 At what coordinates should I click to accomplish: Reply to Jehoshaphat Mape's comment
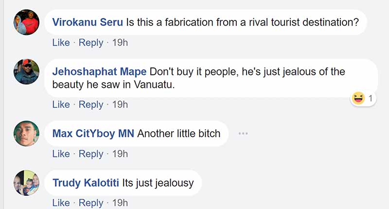click(90, 104)
